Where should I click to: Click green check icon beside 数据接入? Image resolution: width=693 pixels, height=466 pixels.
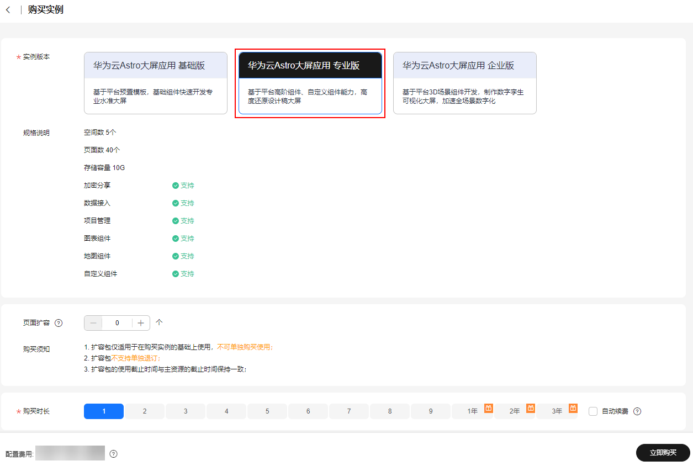coord(176,203)
